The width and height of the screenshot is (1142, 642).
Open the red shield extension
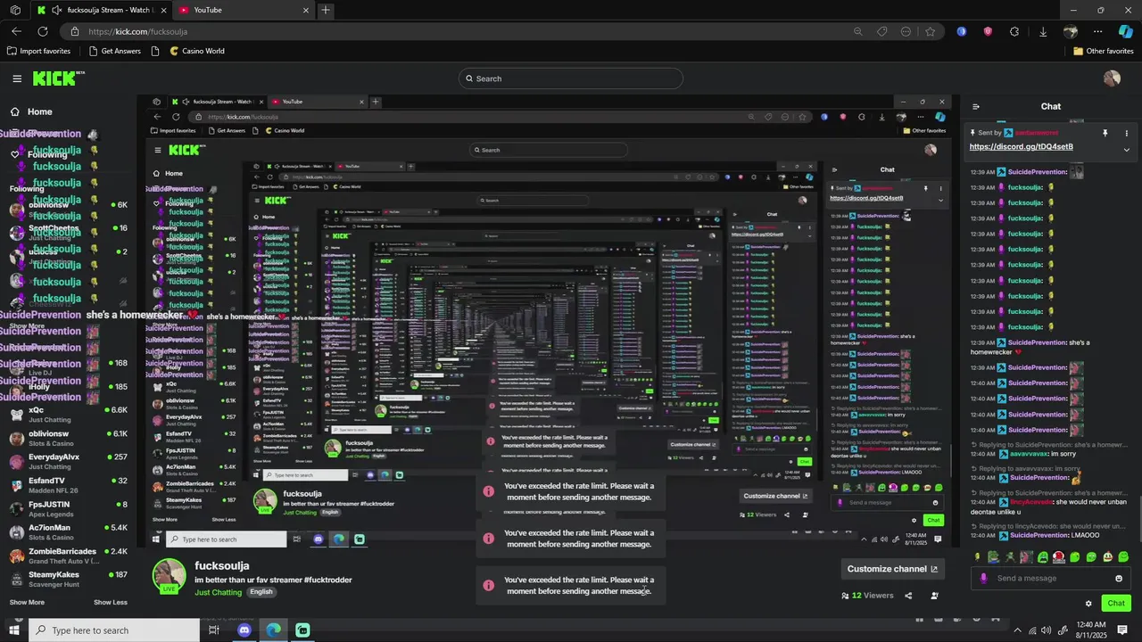click(x=988, y=31)
